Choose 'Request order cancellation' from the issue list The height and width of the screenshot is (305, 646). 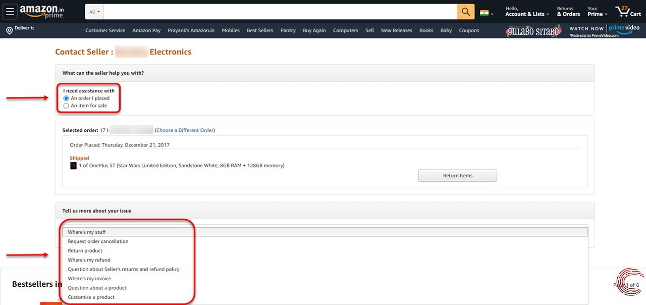tap(98, 241)
